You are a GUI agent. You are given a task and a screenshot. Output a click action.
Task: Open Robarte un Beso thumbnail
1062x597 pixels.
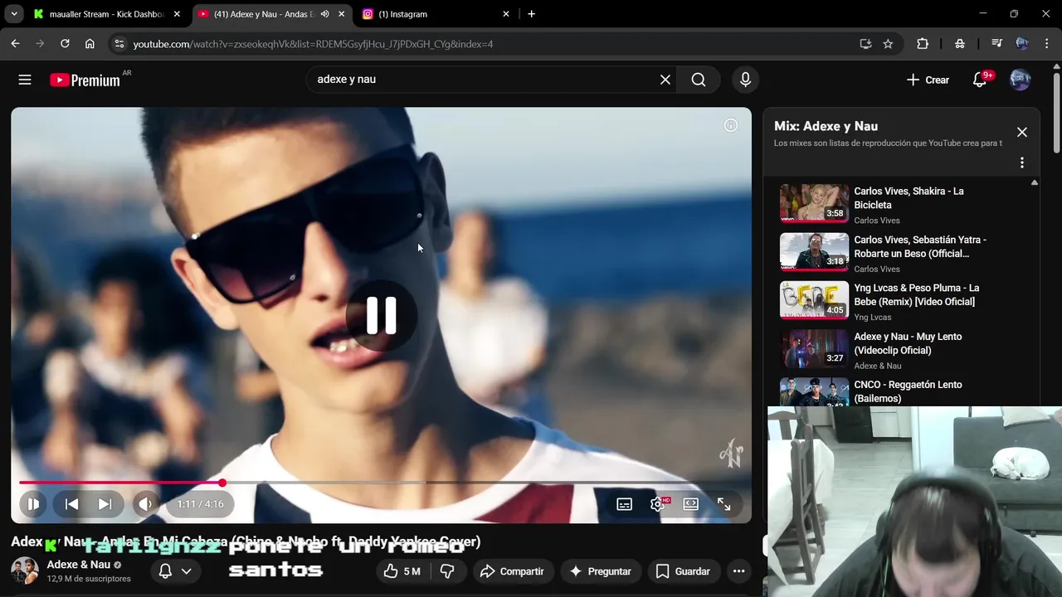pos(814,252)
